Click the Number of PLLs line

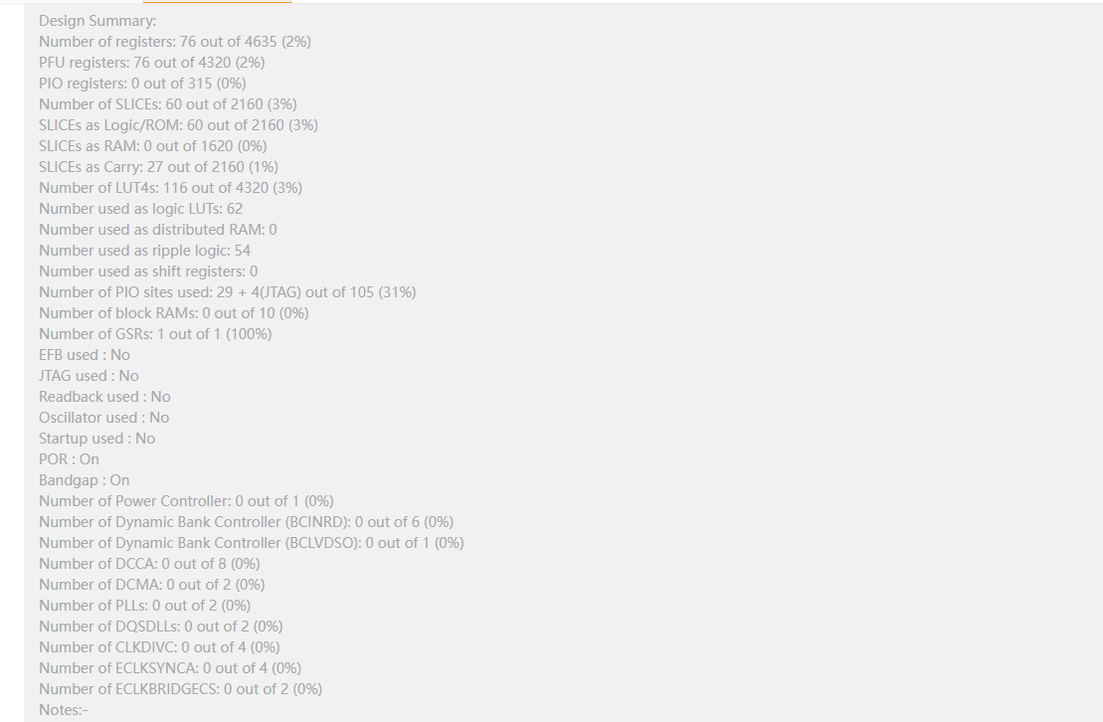click(144, 606)
